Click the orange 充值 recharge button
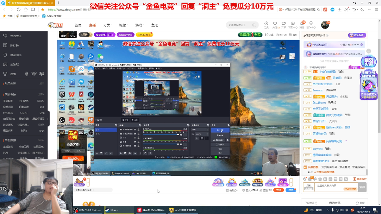Viewport: 381px width, 214px height. click(279, 190)
